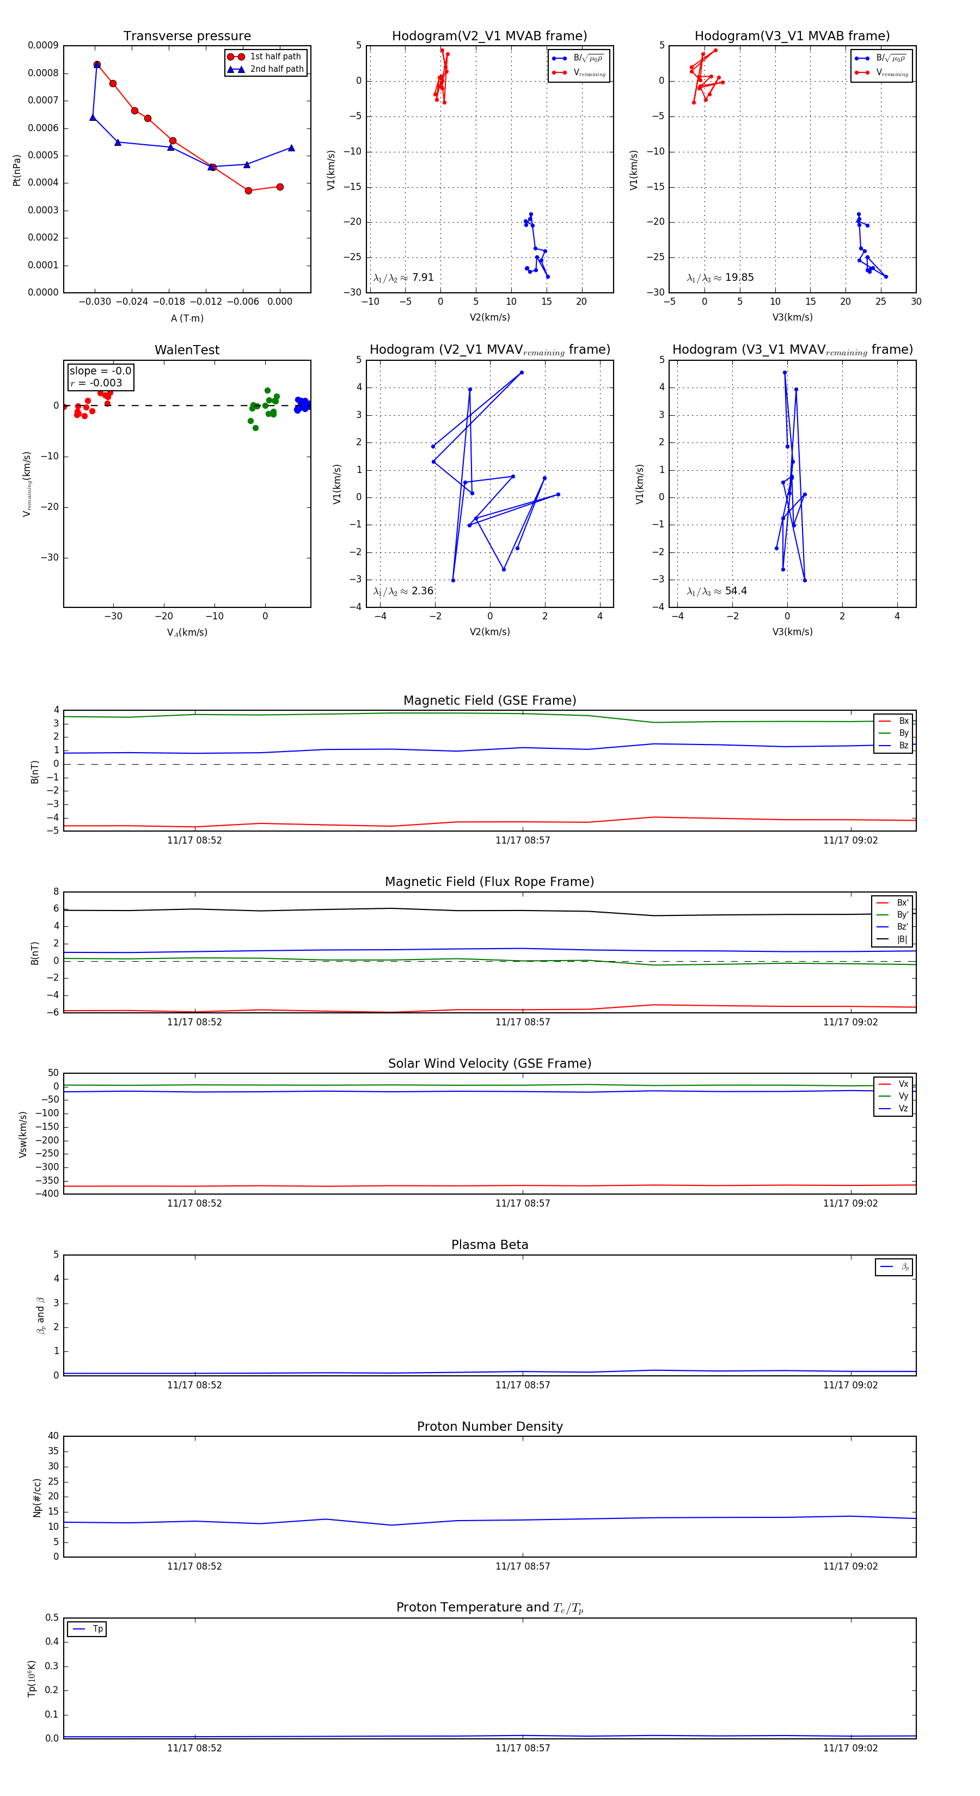
Task: Click the "Proton Temperature and Te/Tp" title
Action: 489,1608
